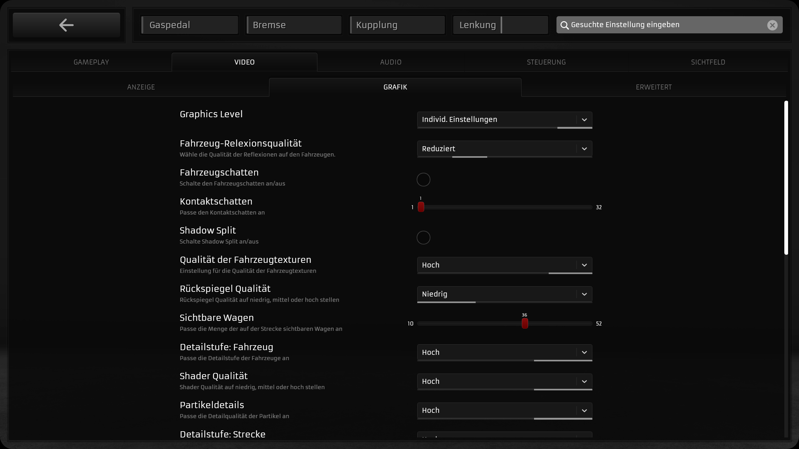Enable the Shadow Split toggle
Image resolution: width=799 pixels, height=449 pixels.
tap(423, 238)
